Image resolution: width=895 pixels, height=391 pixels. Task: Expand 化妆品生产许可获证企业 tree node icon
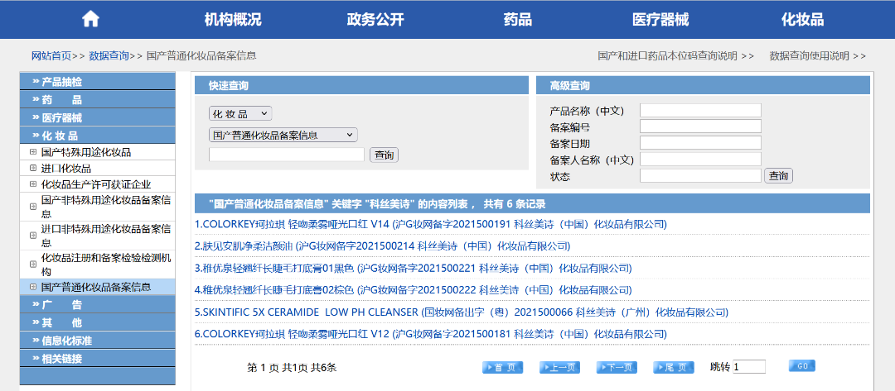pyautogui.click(x=33, y=184)
